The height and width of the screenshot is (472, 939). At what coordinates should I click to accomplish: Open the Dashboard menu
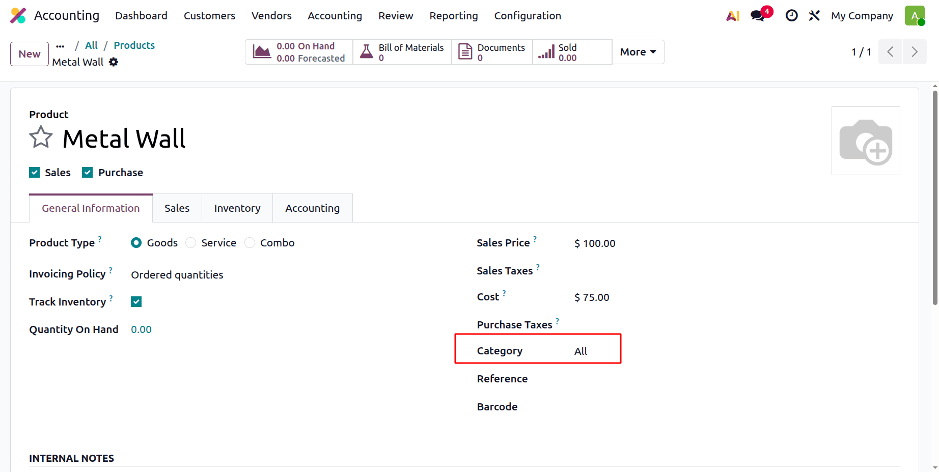pos(141,16)
